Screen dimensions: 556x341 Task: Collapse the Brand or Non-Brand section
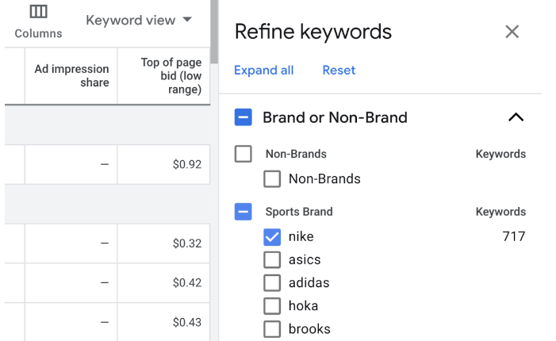click(516, 117)
